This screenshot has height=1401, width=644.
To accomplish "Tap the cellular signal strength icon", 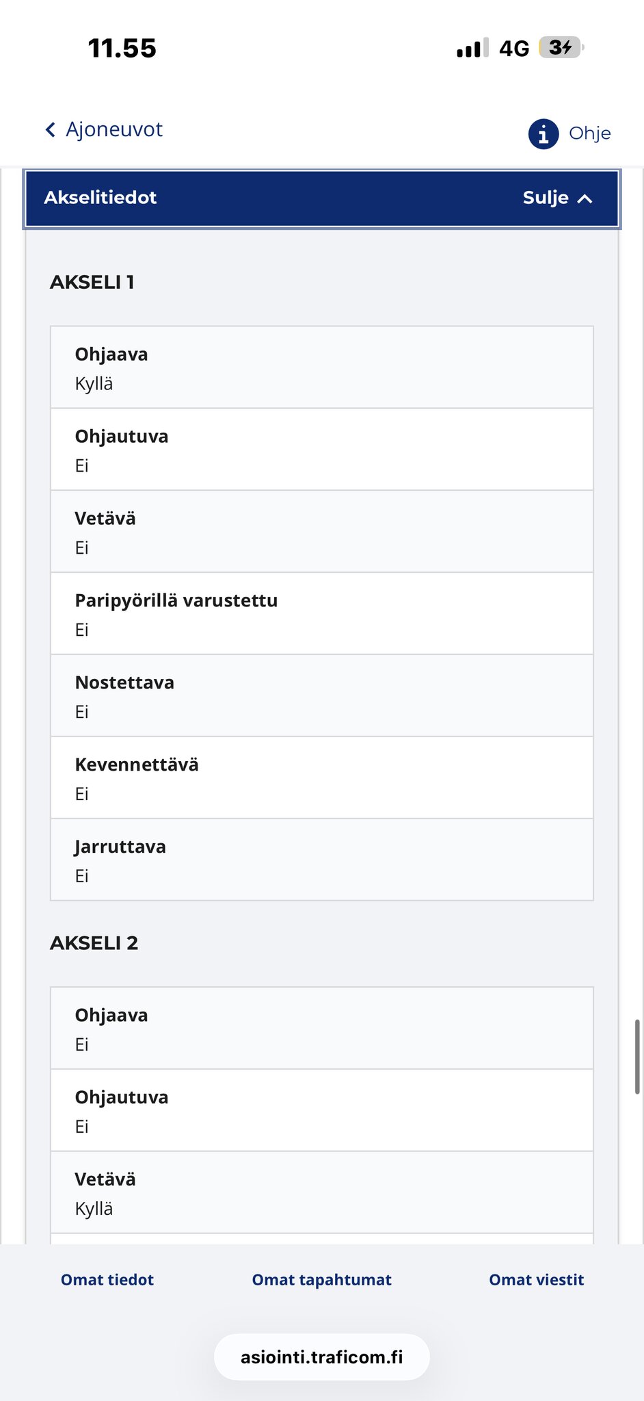I will (x=472, y=49).
